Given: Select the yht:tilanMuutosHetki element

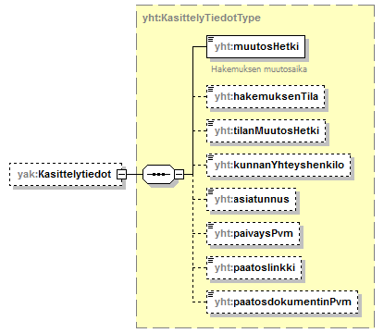Looking at the screenshot, I should point(266,130).
